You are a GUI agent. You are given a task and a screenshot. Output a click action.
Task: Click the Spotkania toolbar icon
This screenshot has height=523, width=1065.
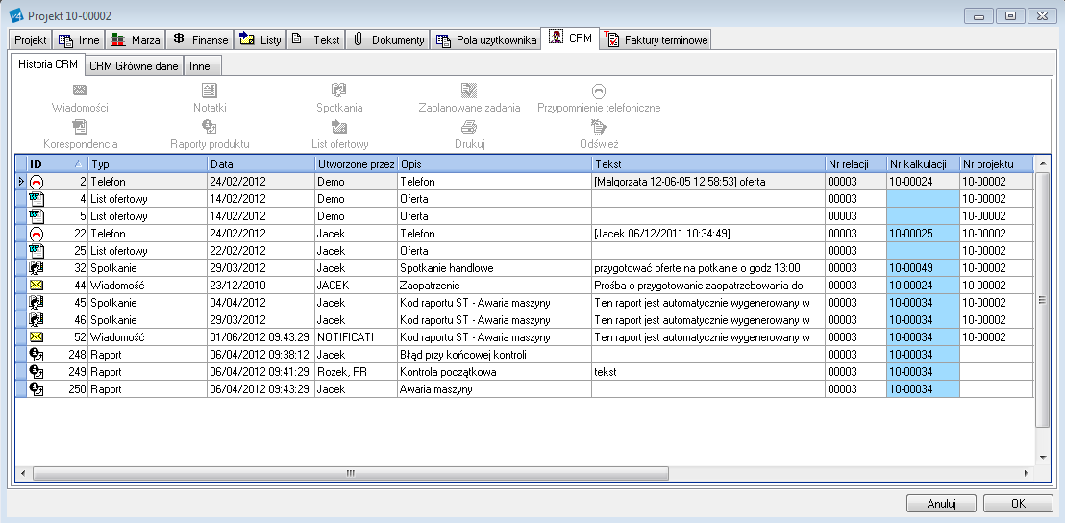(x=339, y=90)
